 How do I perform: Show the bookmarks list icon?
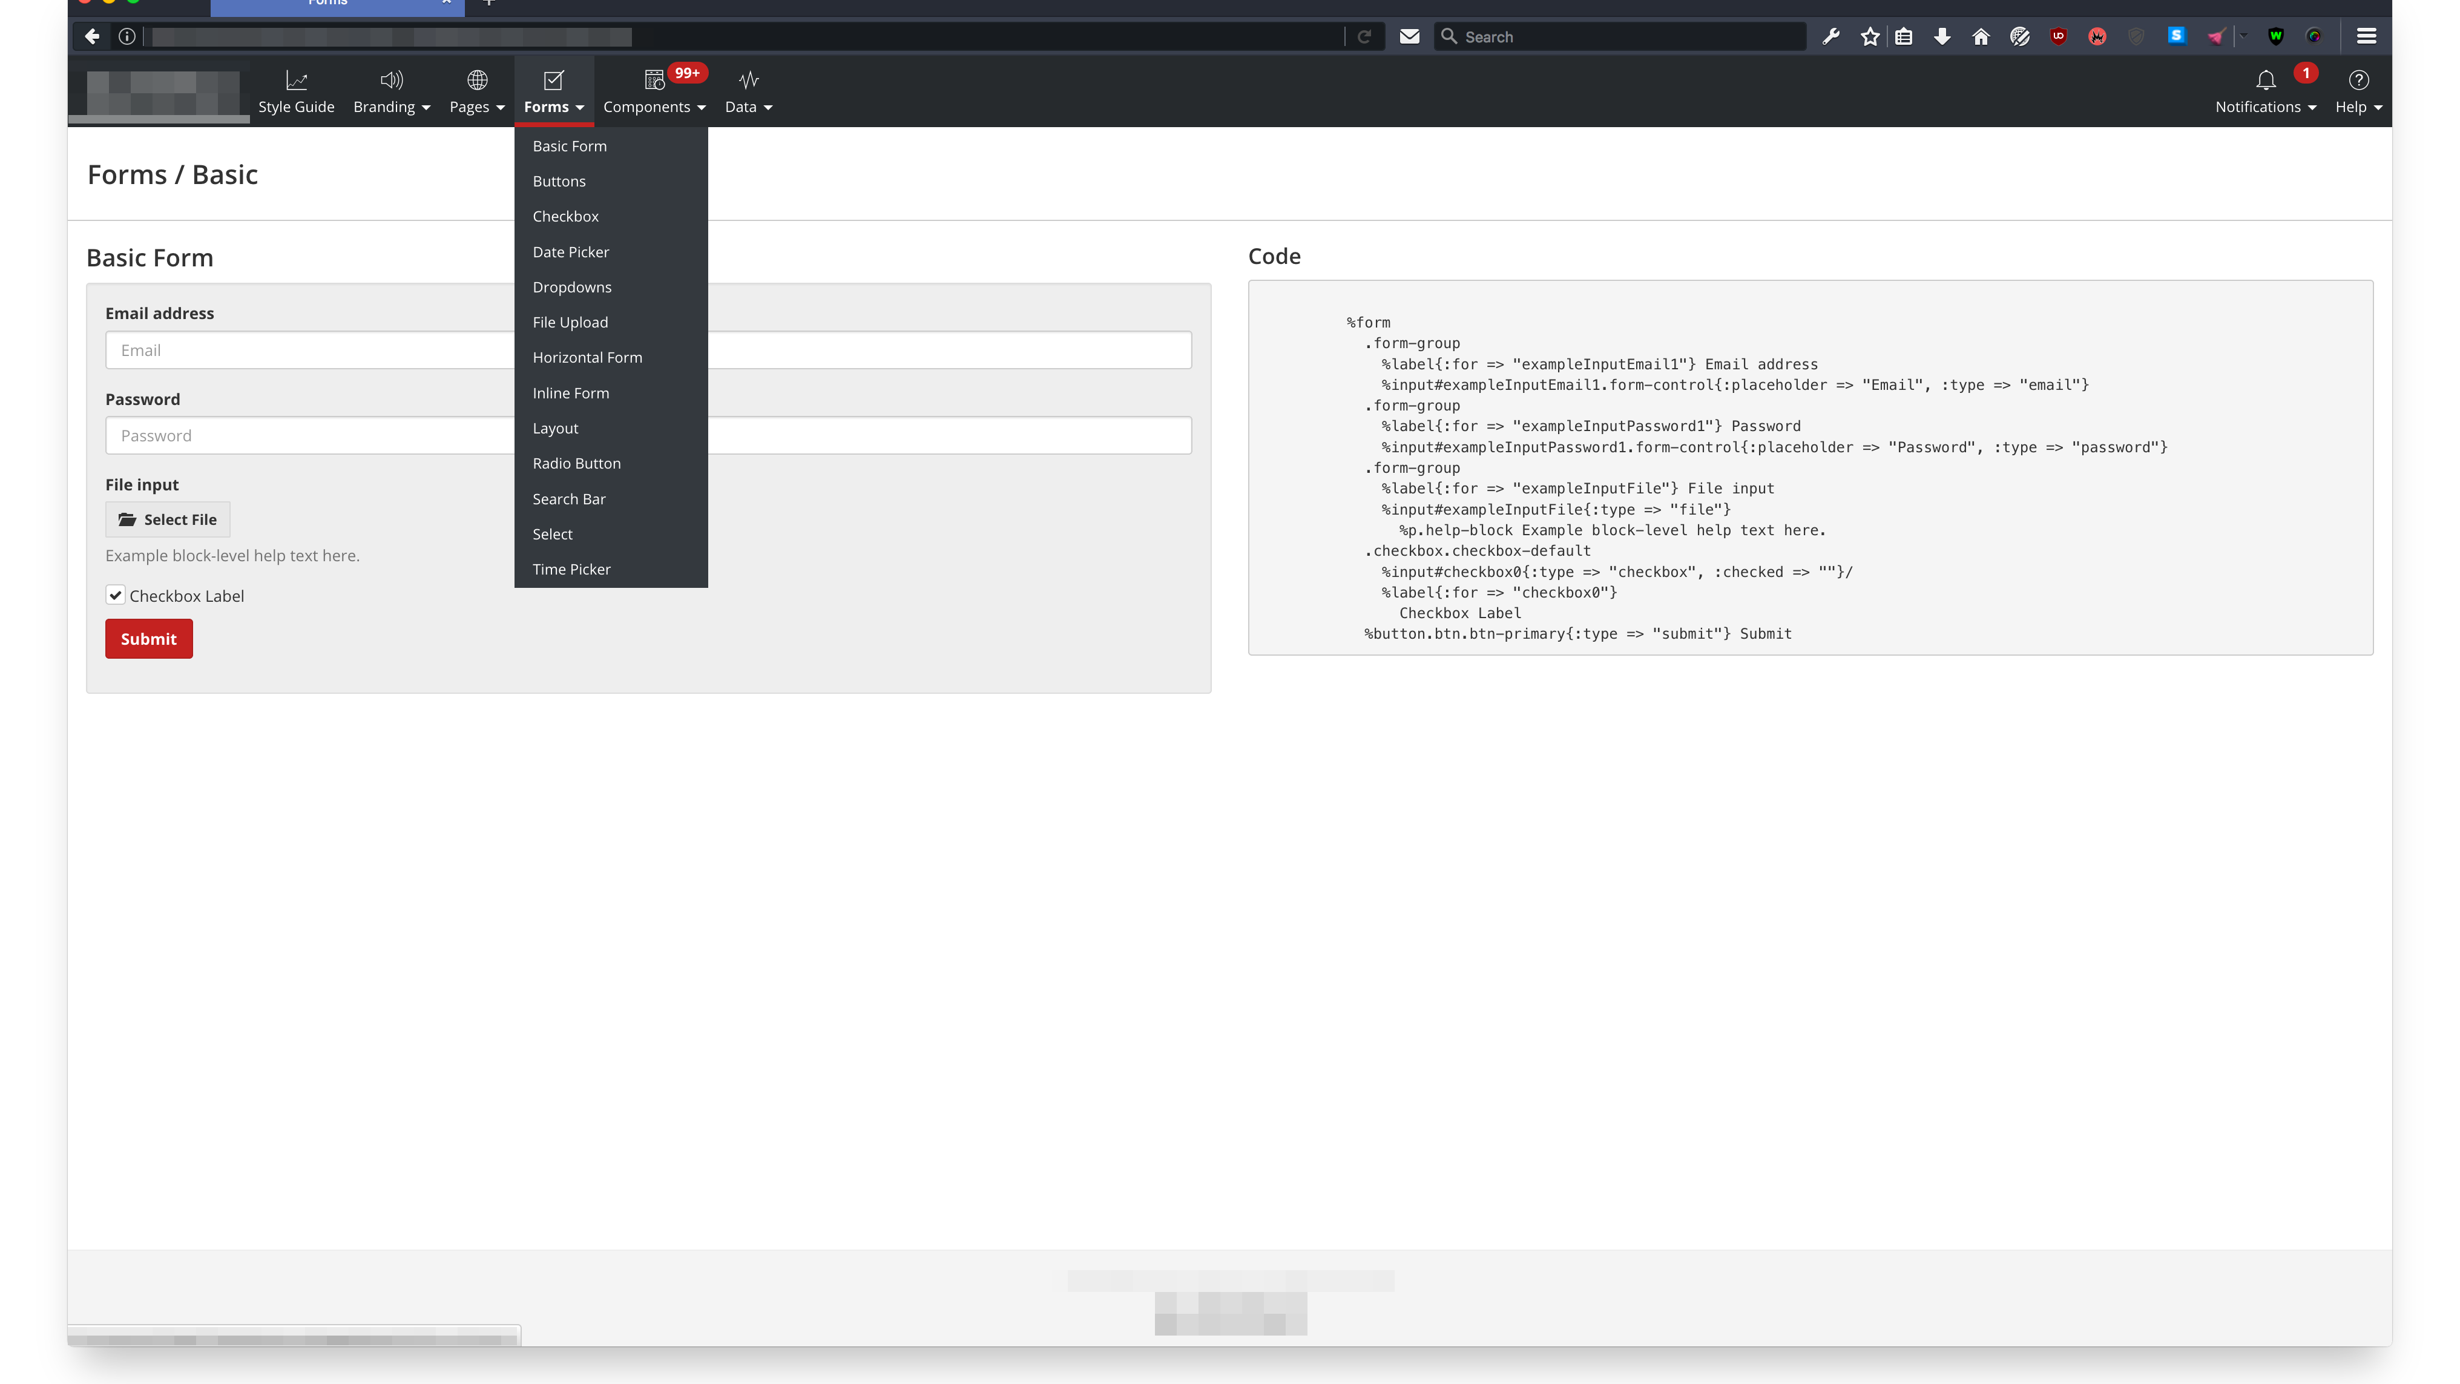coord(1903,36)
